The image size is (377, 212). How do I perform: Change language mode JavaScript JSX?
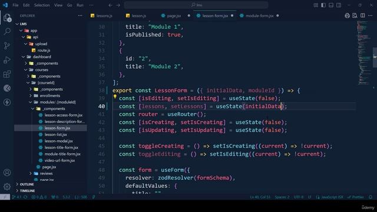tap(330, 197)
